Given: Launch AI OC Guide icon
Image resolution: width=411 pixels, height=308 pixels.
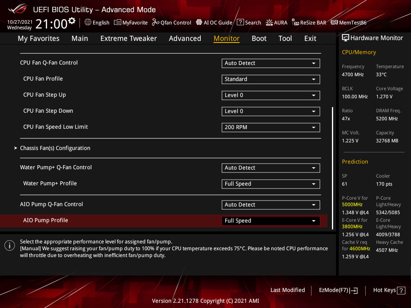Looking at the screenshot, I should tap(199, 22).
